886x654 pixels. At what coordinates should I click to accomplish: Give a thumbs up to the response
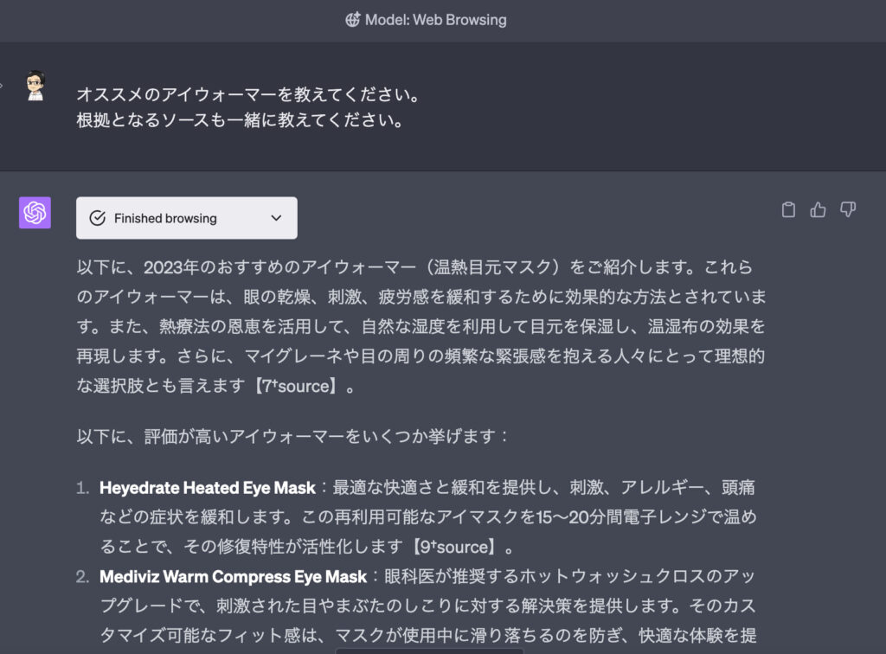pos(818,209)
